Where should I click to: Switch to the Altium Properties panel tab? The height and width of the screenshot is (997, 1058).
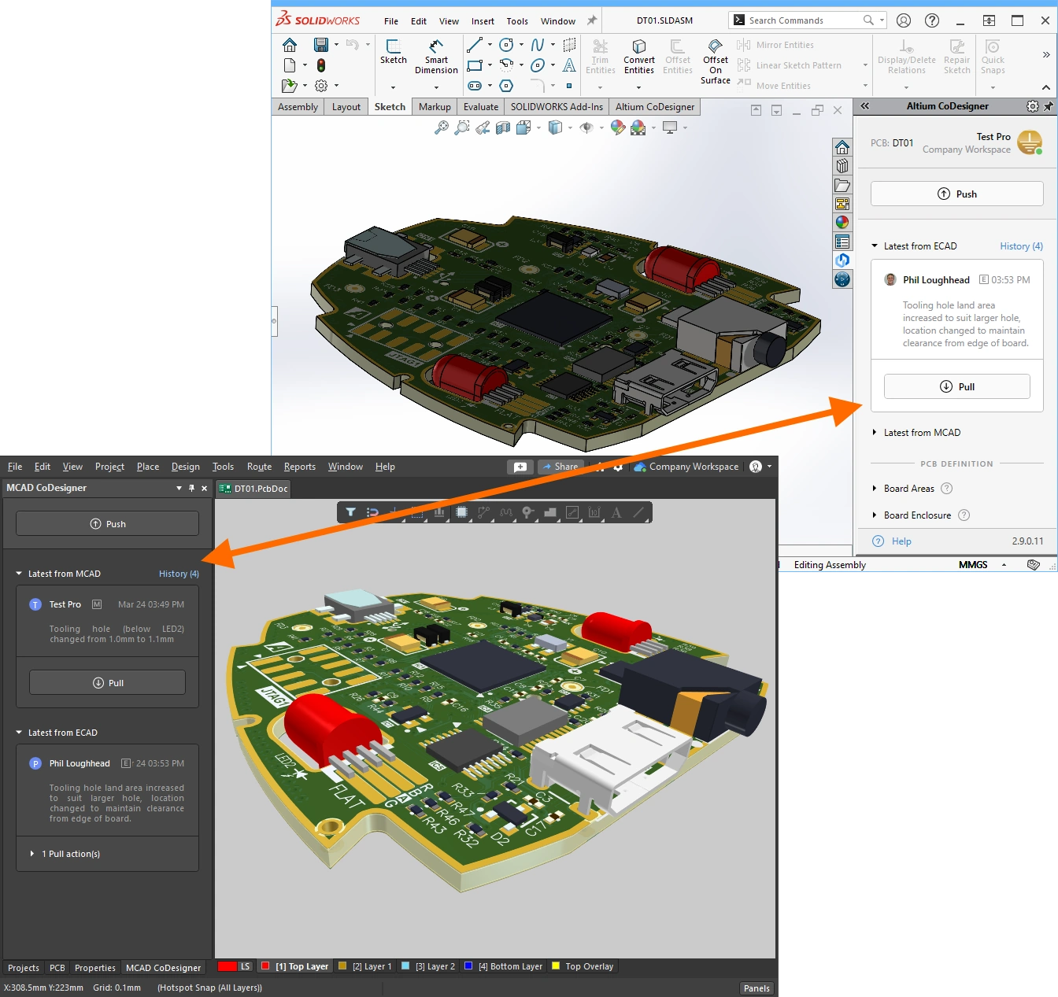[95, 968]
